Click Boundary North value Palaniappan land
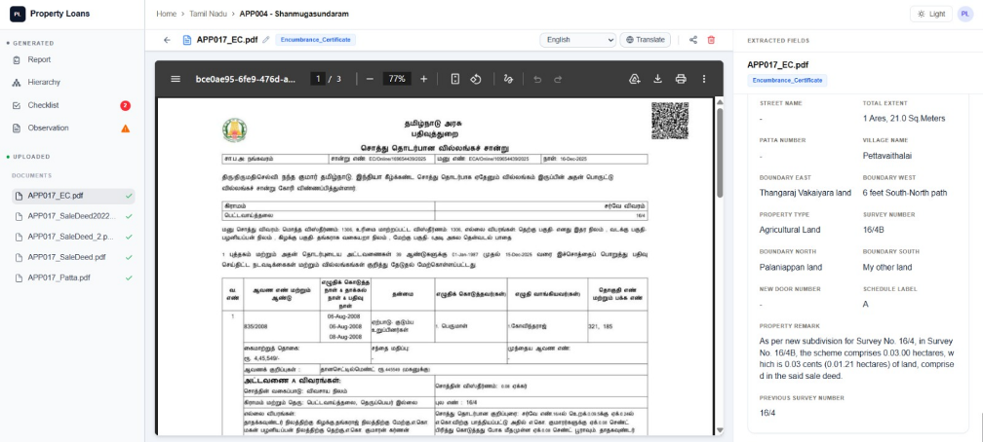 [x=791, y=268]
